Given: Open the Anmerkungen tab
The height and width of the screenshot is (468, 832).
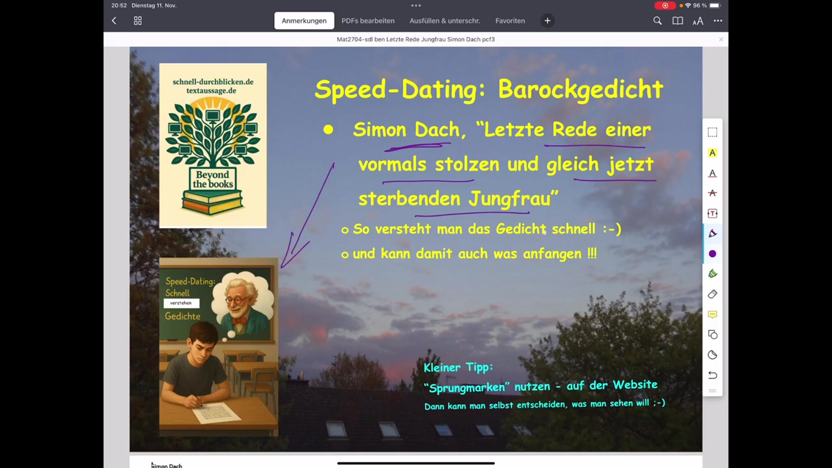Looking at the screenshot, I should (304, 20).
